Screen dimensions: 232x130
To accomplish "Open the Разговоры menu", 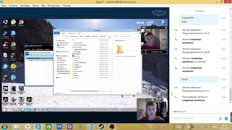I will [x=25, y=6].
